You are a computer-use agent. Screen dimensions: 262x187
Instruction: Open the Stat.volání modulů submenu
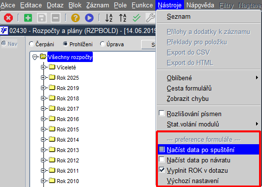click(208, 124)
